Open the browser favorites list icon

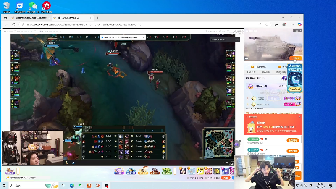(x=276, y=24)
